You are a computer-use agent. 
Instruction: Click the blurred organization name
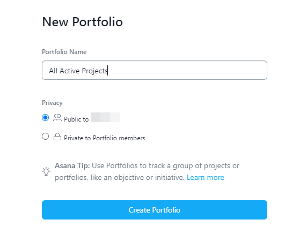point(105,117)
